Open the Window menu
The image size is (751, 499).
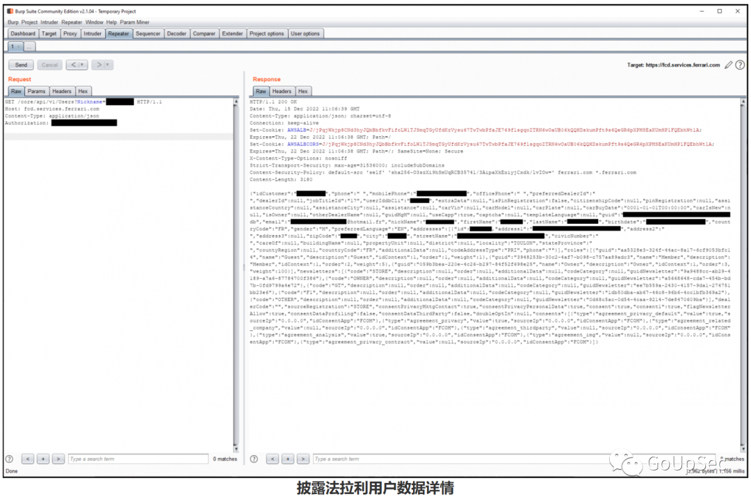[95, 22]
